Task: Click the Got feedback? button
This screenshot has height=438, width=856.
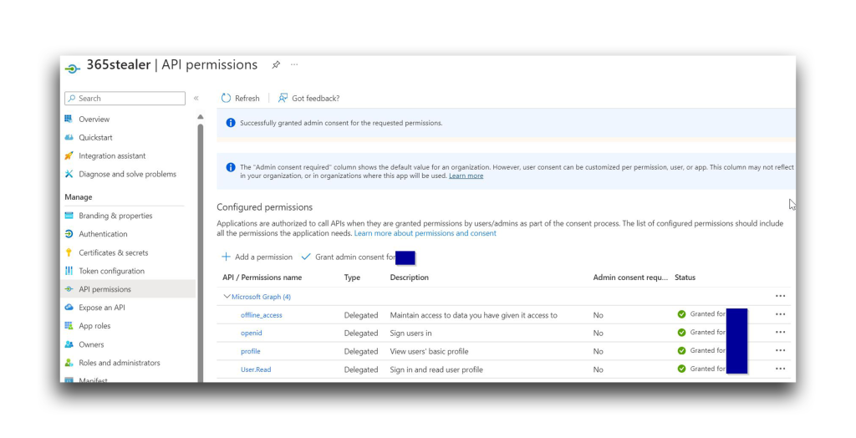Action: [x=308, y=99]
